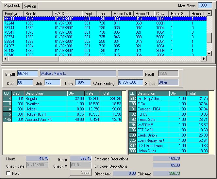The height and width of the screenshot is (179, 217).
Task: Select the Crew field containing 100A
Action: 83,82
